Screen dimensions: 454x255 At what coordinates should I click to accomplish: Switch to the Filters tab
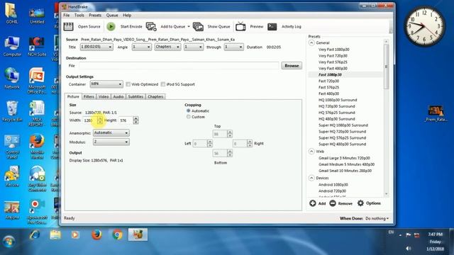pos(89,97)
